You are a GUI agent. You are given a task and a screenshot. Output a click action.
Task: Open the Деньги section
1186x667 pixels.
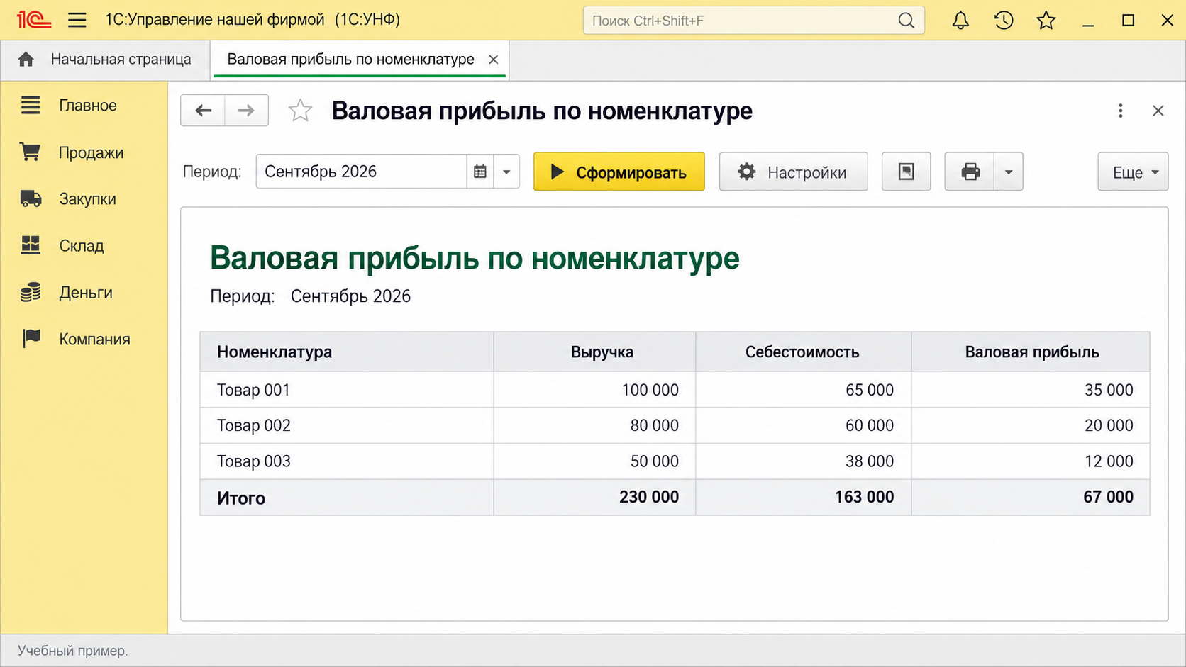coord(84,293)
